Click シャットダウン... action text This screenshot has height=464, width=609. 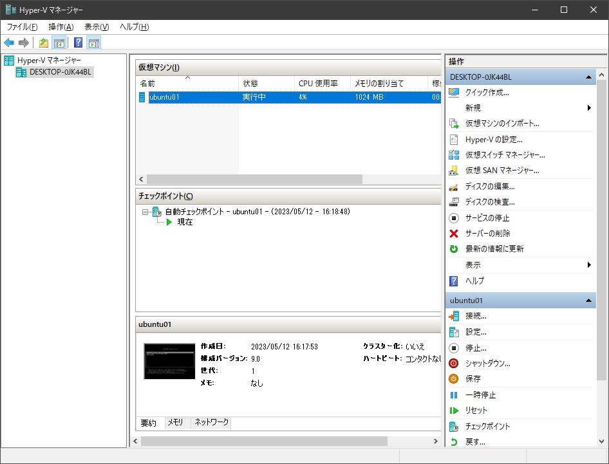488,364
